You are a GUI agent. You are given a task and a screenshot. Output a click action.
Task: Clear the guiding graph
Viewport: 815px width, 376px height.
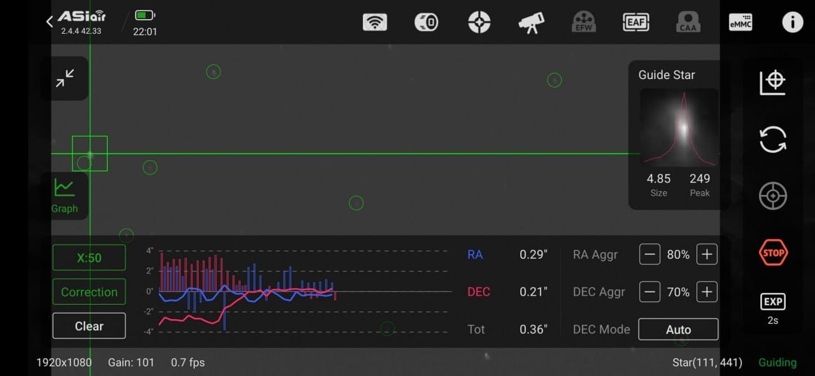coord(89,326)
